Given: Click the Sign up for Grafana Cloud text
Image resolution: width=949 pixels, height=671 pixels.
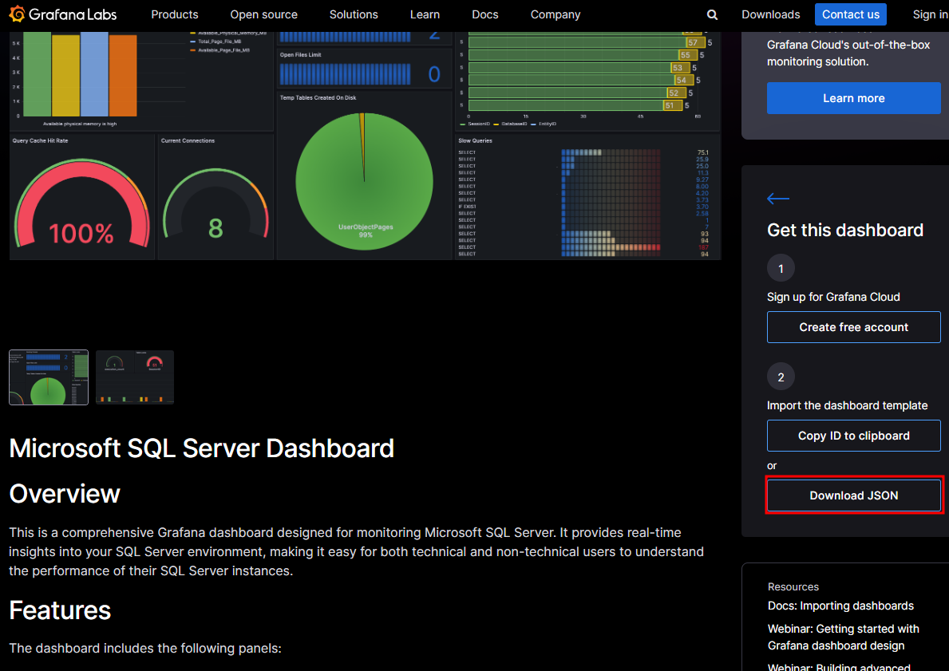Looking at the screenshot, I should pyautogui.click(x=833, y=297).
